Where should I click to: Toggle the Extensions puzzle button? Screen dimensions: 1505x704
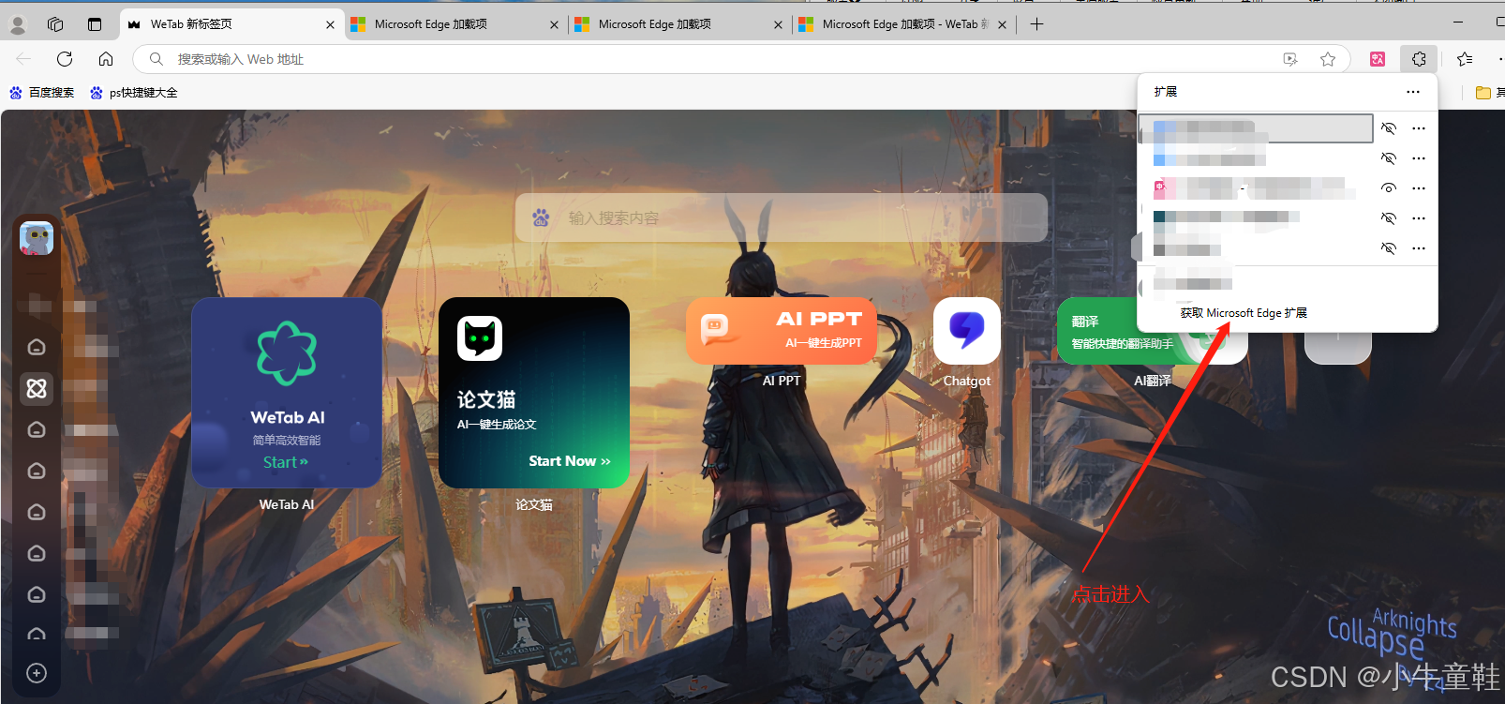pos(1419,59)
